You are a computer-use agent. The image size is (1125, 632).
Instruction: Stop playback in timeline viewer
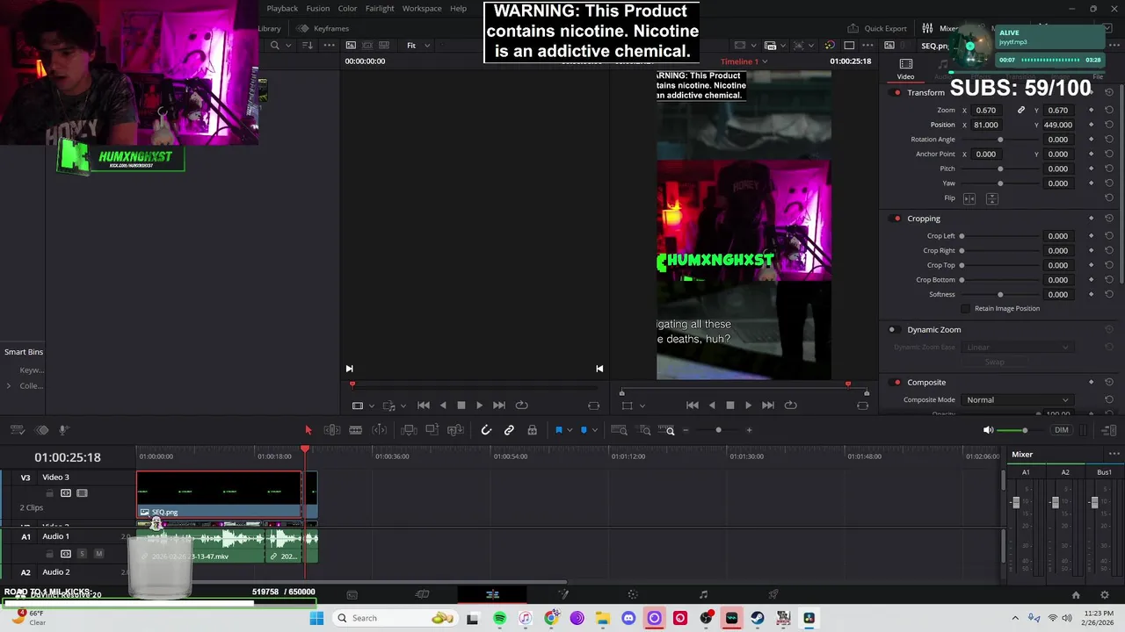[x=729, y=405]
